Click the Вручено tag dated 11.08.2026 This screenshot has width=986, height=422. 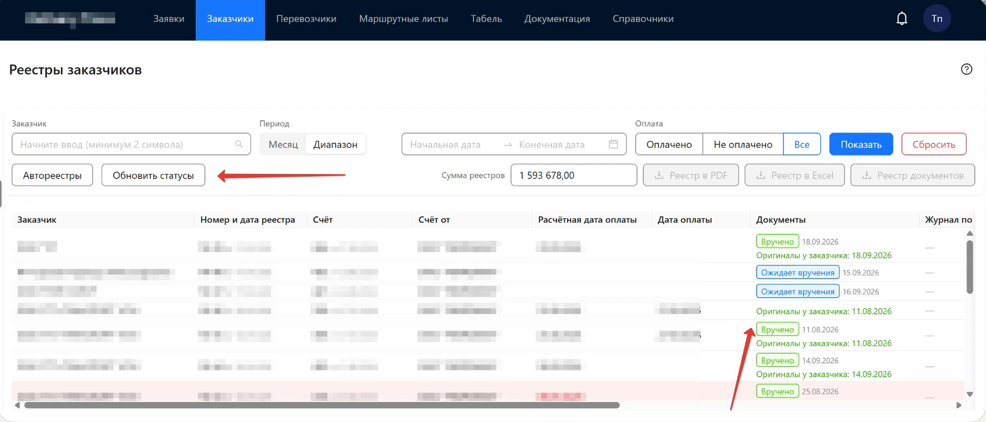777,329
